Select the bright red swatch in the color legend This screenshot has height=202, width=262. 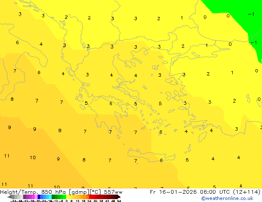pyautogui.click(x=90, y=197)
